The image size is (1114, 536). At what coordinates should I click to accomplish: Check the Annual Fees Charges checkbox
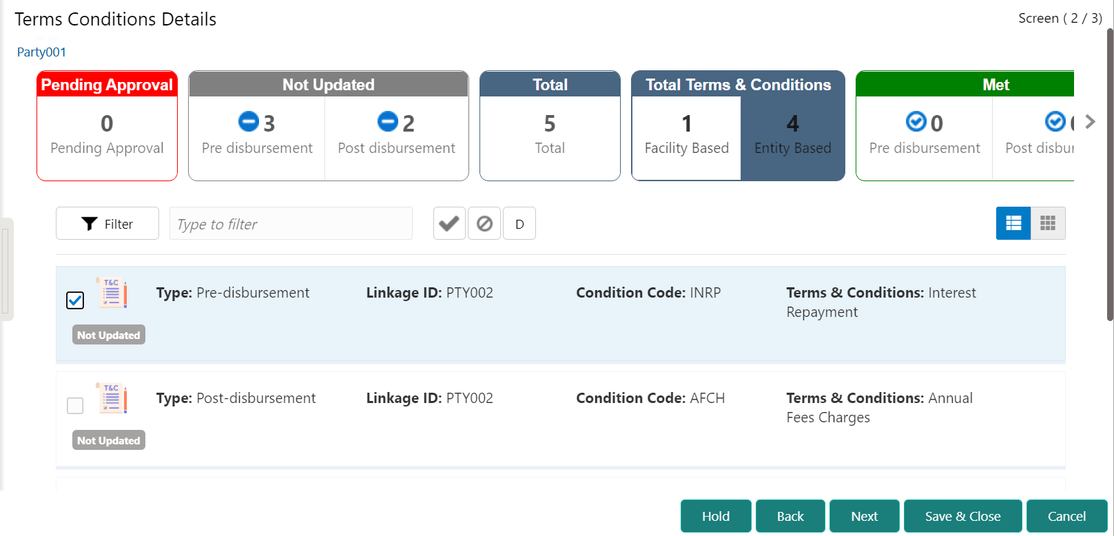tap(75, 406)
